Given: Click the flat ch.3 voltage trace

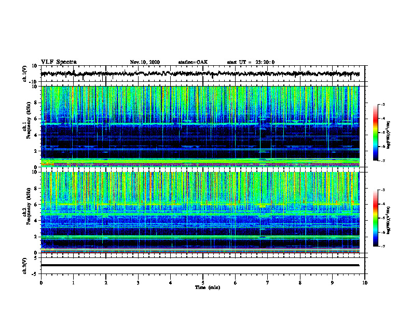Looking at the screenshot, I should [200, 265].
